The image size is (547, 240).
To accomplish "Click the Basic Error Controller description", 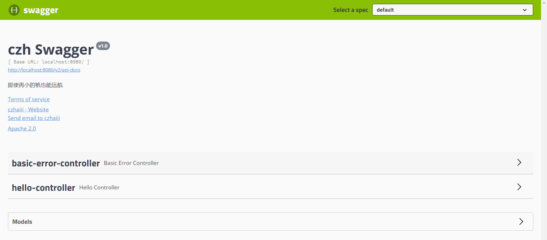I will click(x=131, y=163).
